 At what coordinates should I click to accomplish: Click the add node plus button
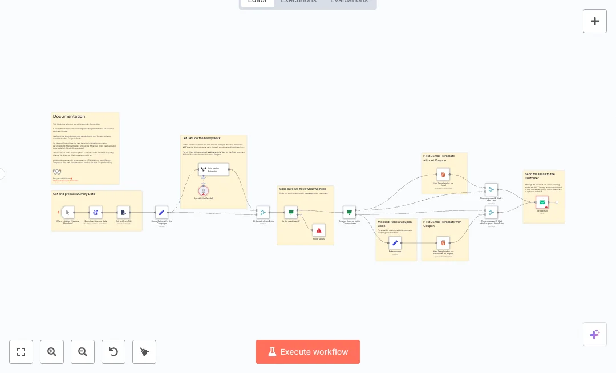click(594, 21)
